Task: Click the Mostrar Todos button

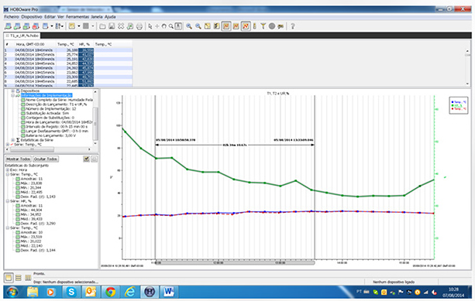Action: tap(18, 159)
